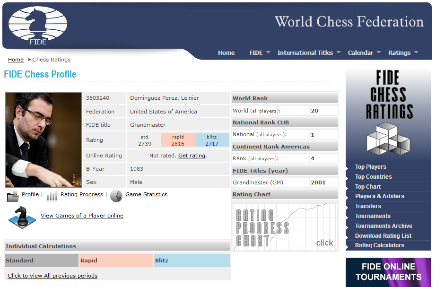Open Top Chart in sidebar
436x287 pixels.
pyautogui.click(x=368, y=187)
